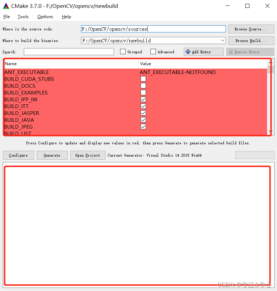Expand the build binaries path dropdown

[x=223, y=41]
